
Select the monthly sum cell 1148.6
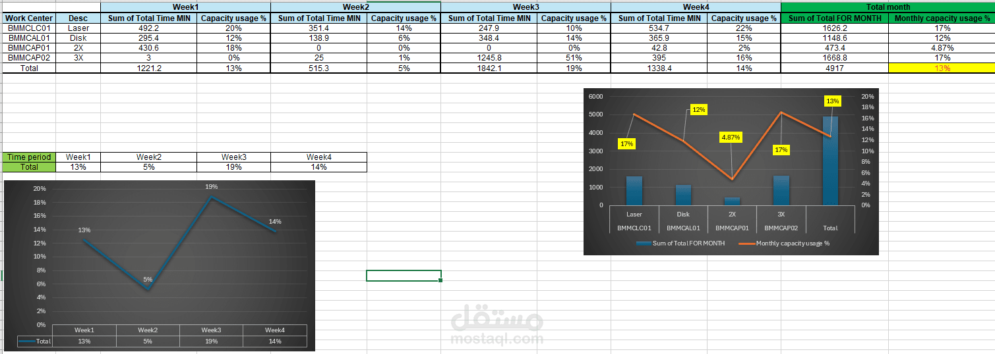[x=835, y=38]
